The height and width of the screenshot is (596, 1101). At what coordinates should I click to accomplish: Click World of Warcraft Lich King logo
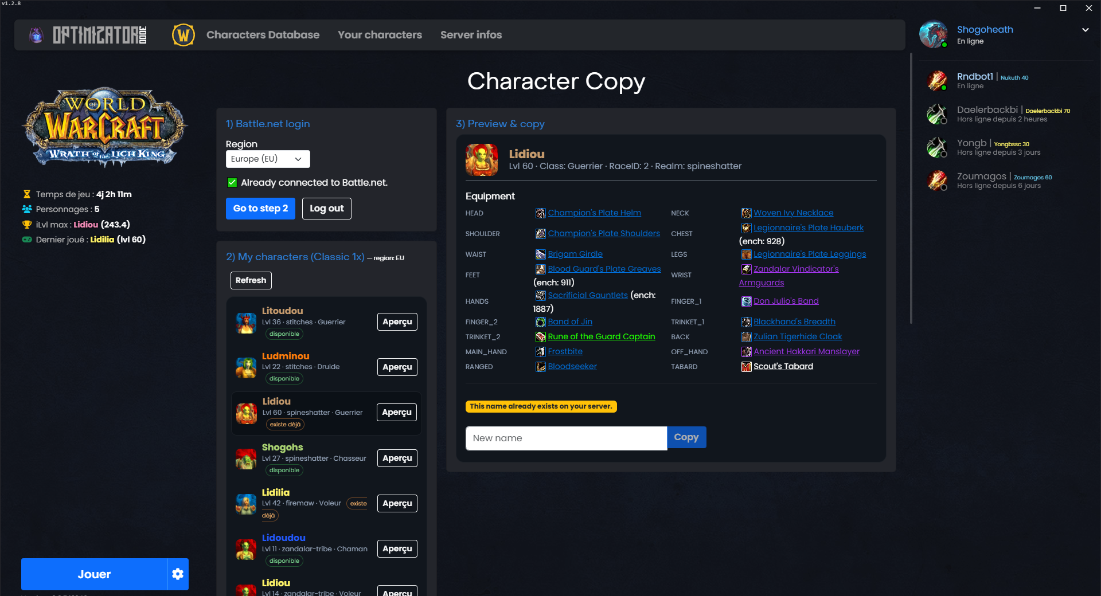coord(104,127)
